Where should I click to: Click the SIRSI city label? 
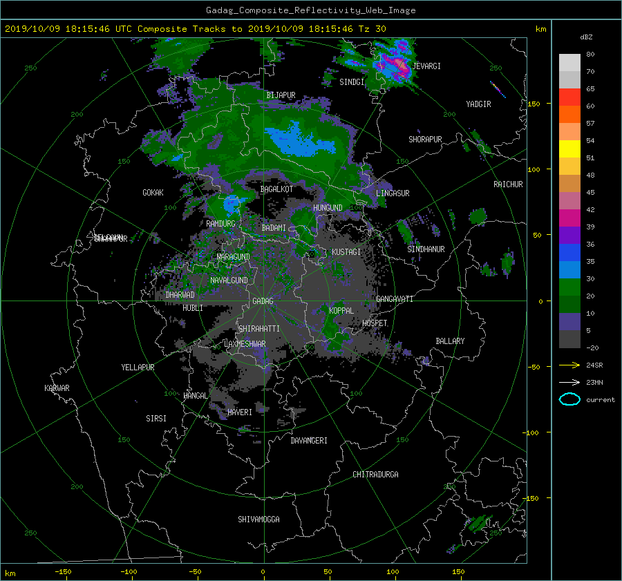tap(156, 419)
